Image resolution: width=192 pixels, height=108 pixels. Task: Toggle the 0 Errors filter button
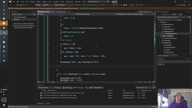click(x=58, y=88)
